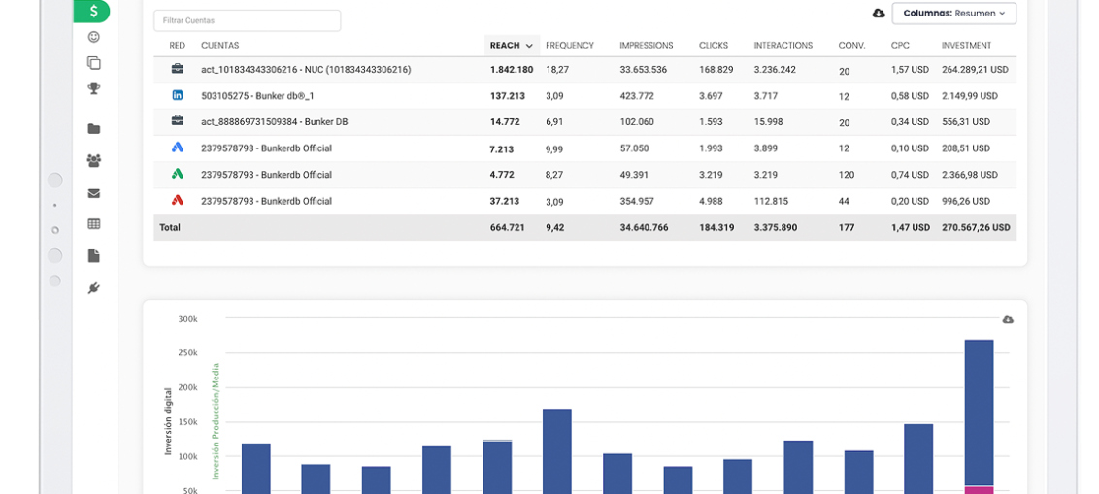This screenshot has width=1099, height=494.
Task: Select account act_888869731509384 - Bunker DB
Action: 274,122
